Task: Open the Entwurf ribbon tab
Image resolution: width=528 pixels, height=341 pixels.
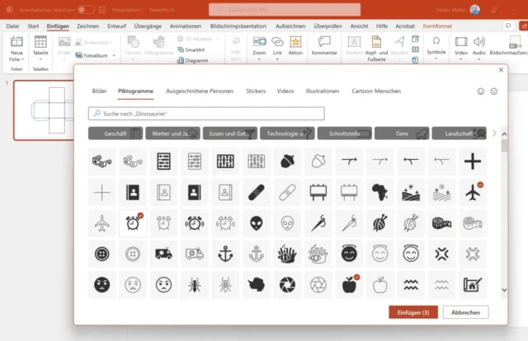Action: (116, 26)
